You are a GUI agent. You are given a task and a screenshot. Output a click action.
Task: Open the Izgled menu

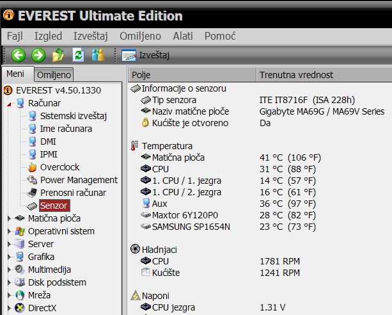48,36
